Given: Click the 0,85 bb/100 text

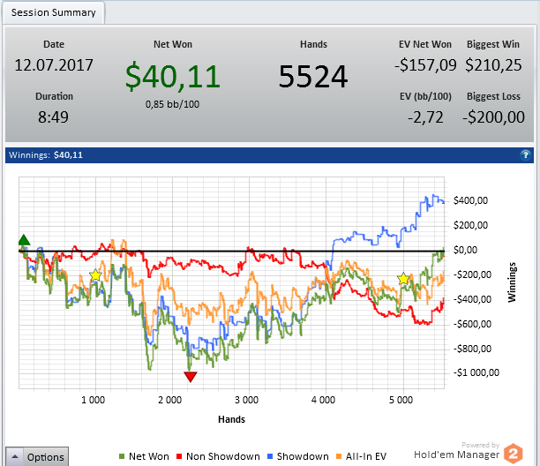Looking at the screenshot, I should pos(172,104).
